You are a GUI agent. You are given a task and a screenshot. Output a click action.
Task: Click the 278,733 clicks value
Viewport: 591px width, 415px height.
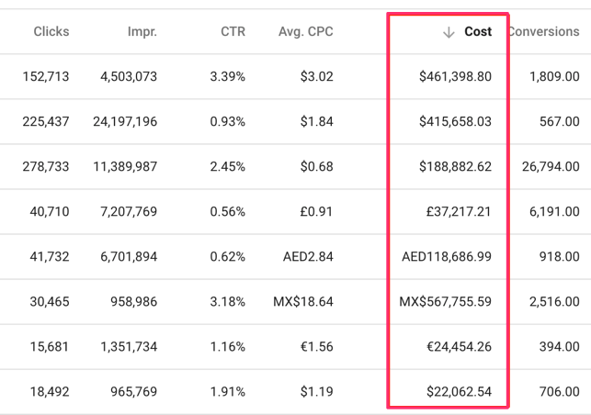46,167
